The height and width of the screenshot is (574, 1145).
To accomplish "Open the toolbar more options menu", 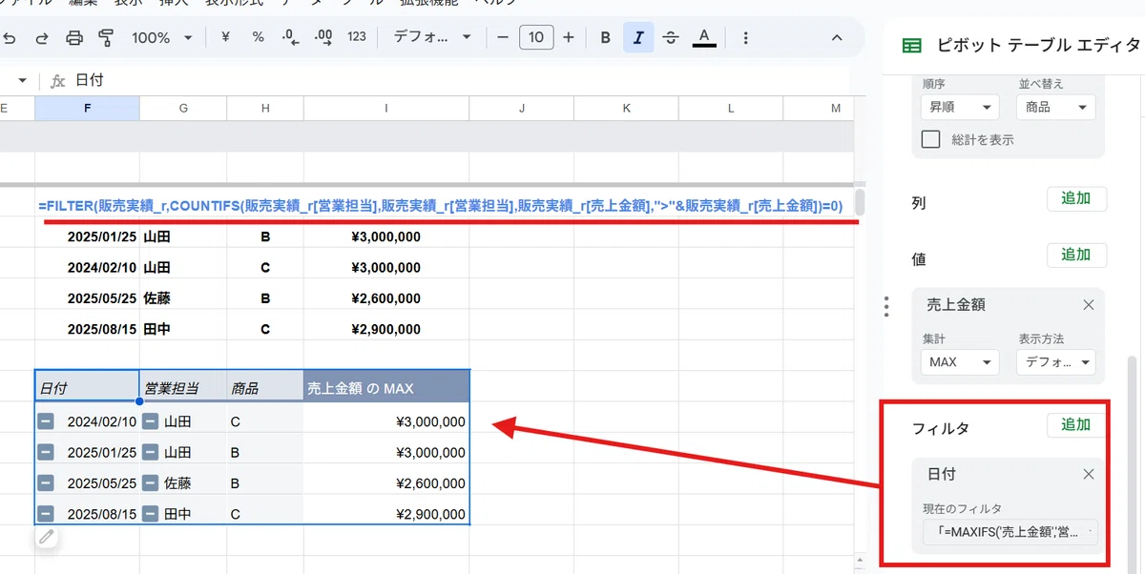I will [x=745, y=37].
